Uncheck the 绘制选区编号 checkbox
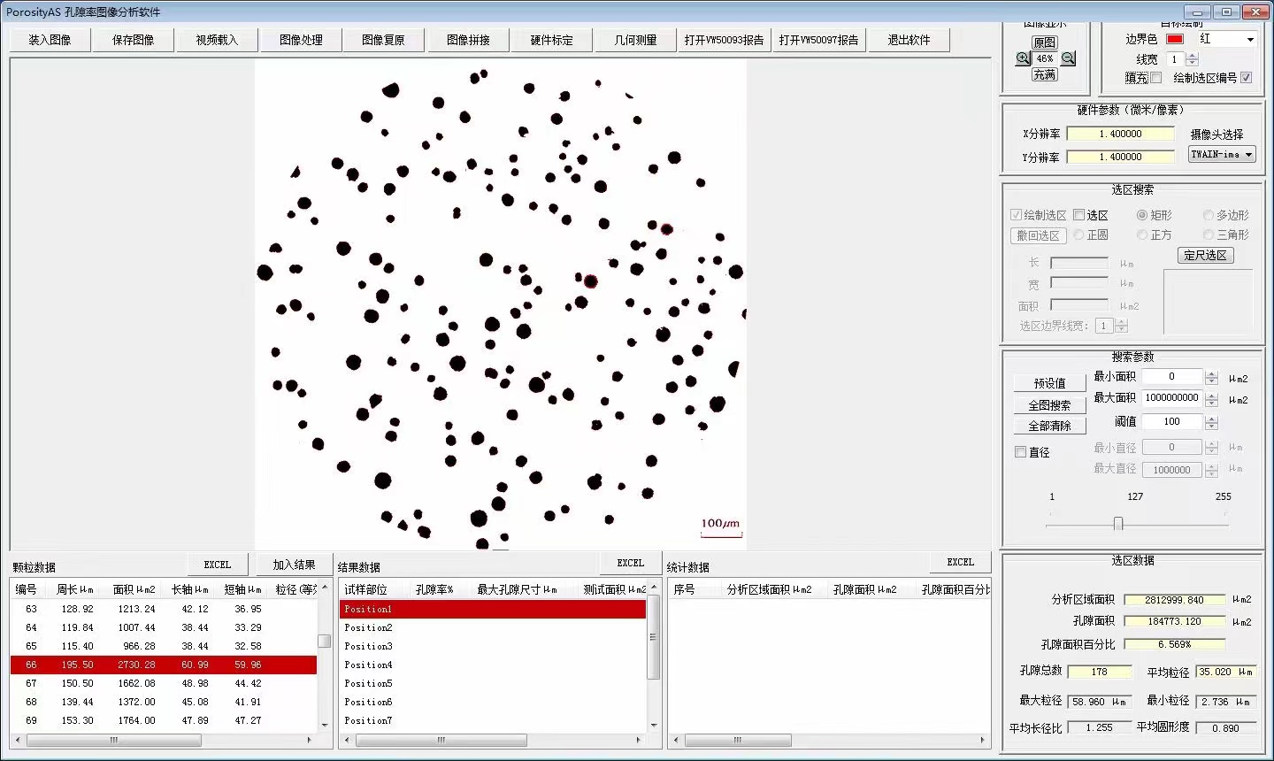The image size is (1274, 761). point(1246,78)
